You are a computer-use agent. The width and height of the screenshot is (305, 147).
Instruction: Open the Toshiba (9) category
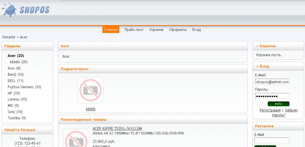click(x=17, y=118)
